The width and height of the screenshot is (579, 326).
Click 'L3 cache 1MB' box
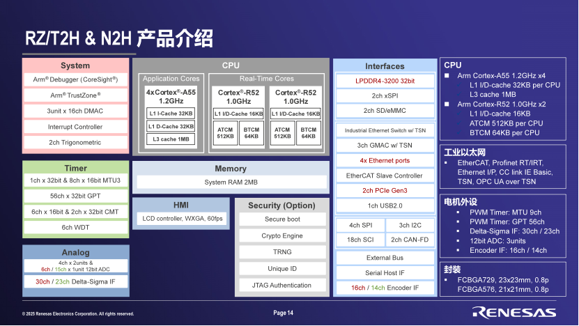[171, 139]
